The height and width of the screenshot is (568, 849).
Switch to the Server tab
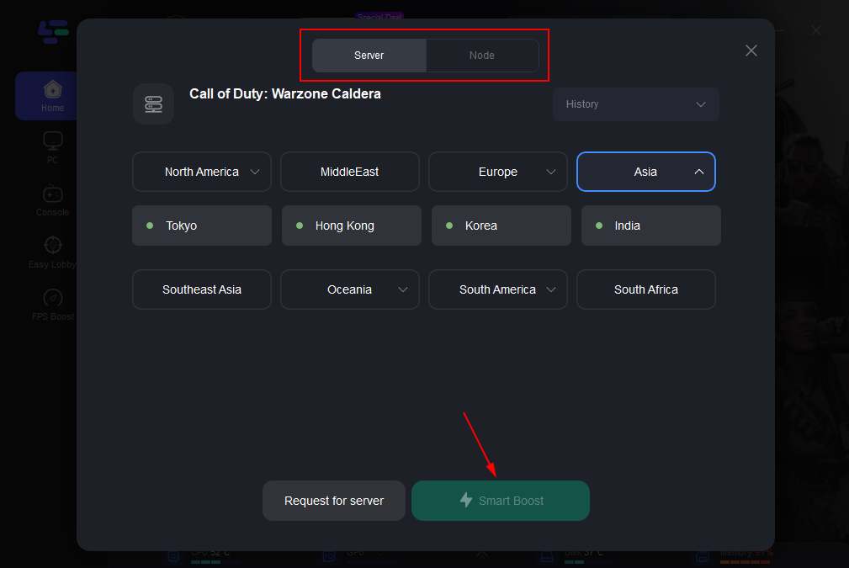pyautogui.click(x=369, y=56)
